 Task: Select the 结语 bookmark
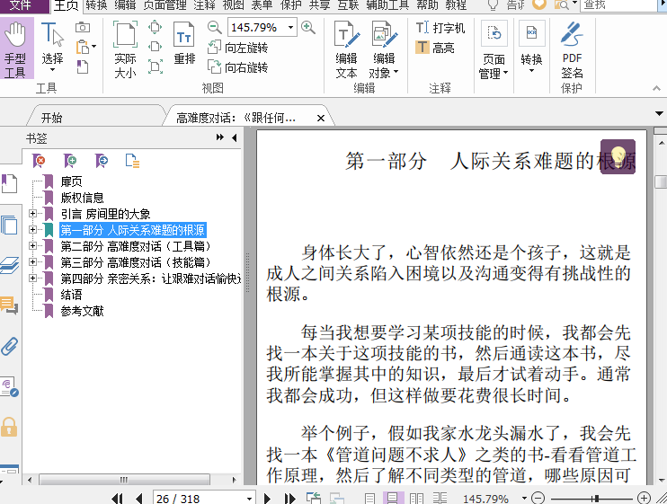[x=71, y=295]
